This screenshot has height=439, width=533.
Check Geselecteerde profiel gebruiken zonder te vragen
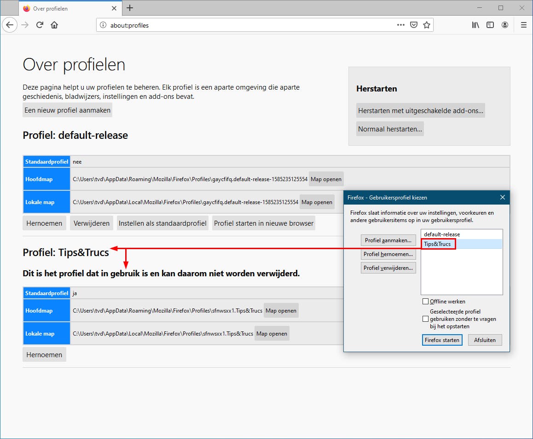pos(425,319)
